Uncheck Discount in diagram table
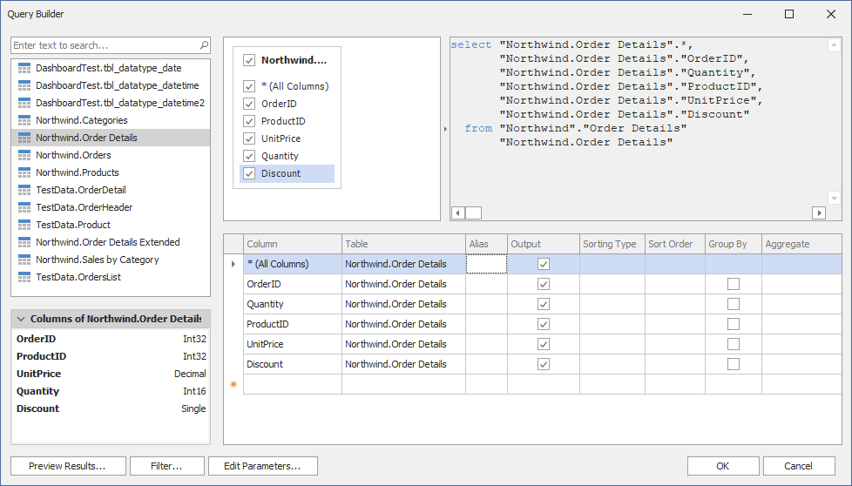 tap(249, 173)
